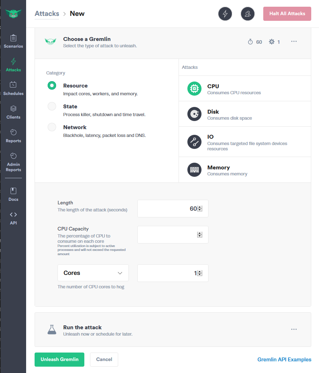319x373 pixels.
Task: Click the gremlin icon beside Choose a Gremlin
Action: pos(50,42)
